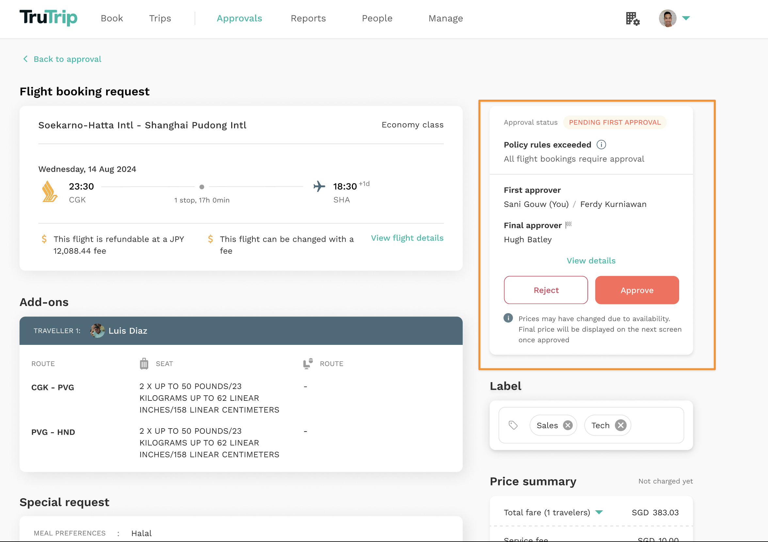
Task: Click the seat ROUTE column icon
Action: [308, 364]
